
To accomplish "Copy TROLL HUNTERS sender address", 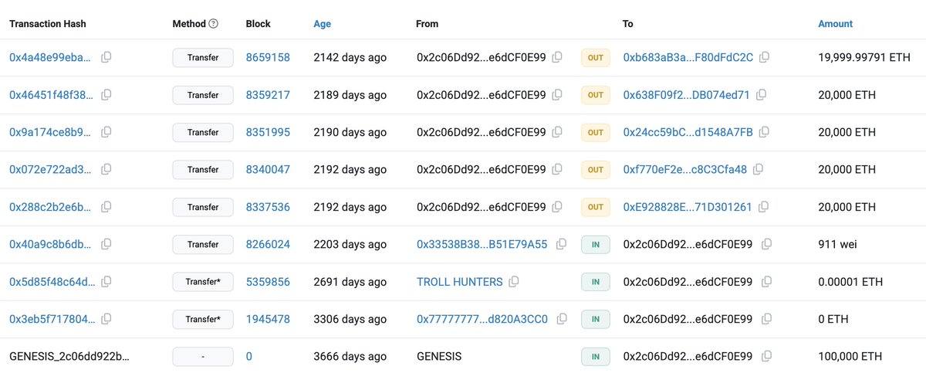I will [514, 282].
